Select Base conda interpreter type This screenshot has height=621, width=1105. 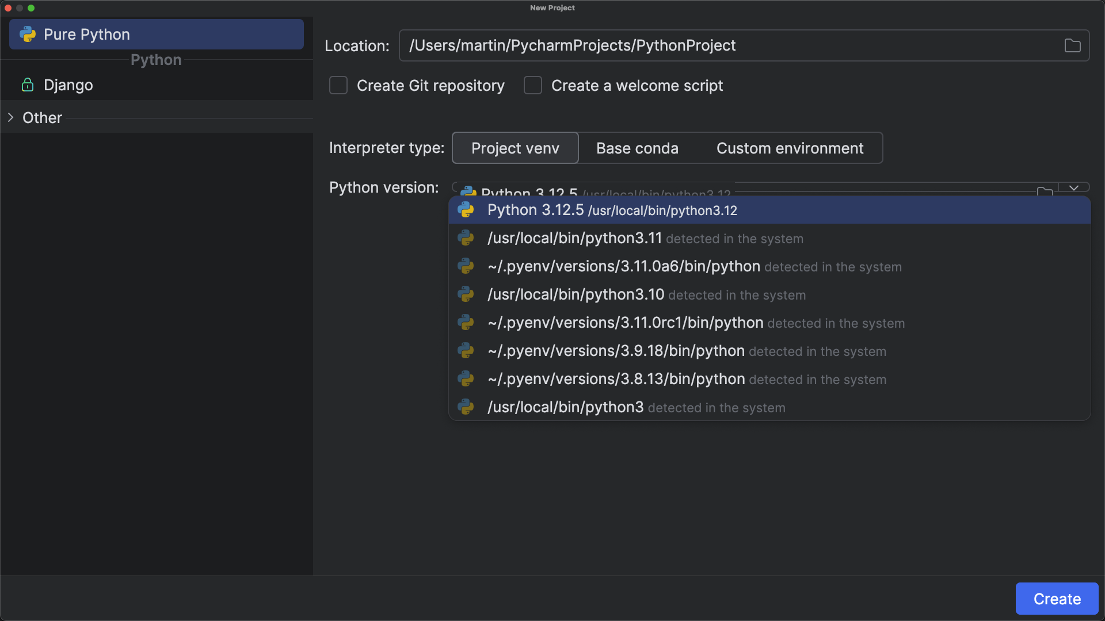637,148
